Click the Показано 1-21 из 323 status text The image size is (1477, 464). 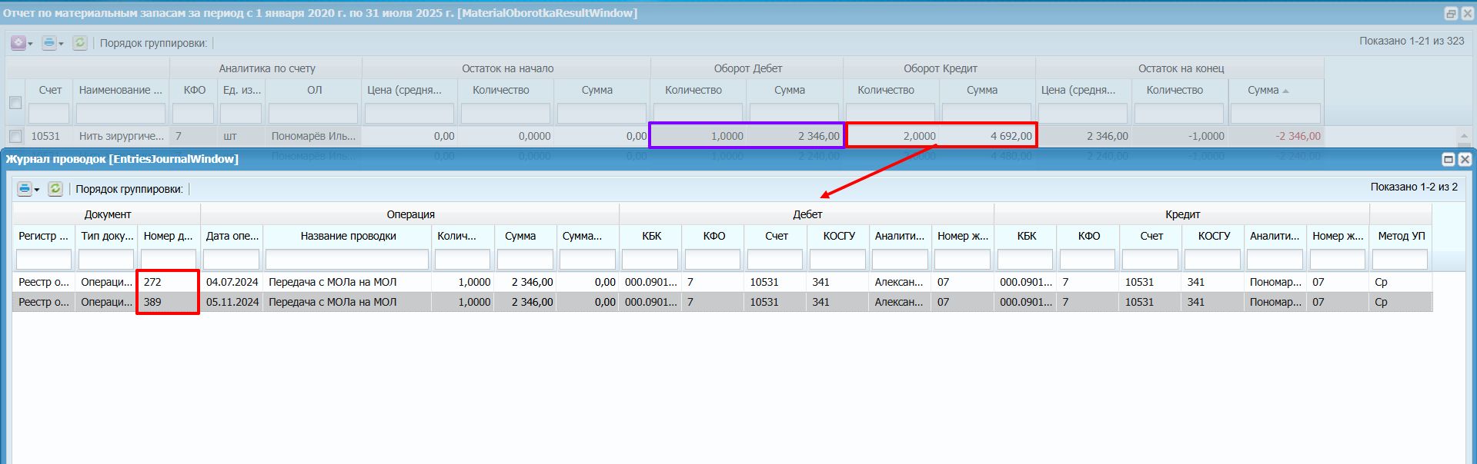pyautogui.click(x=1412, y=41)
